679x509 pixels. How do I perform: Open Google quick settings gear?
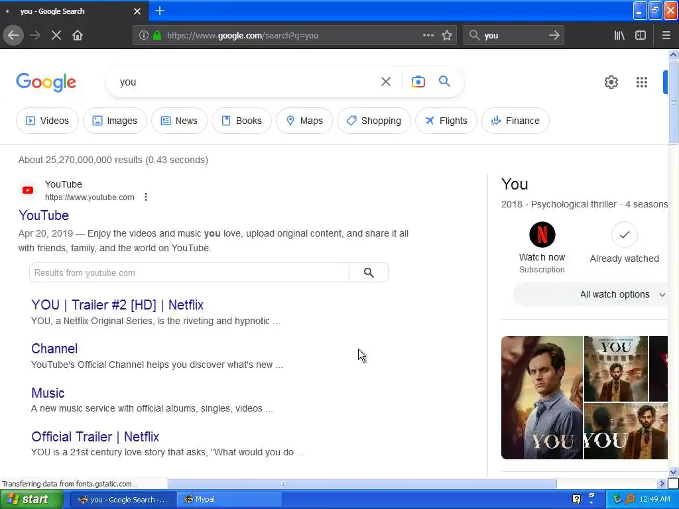[x=611, y=82]
